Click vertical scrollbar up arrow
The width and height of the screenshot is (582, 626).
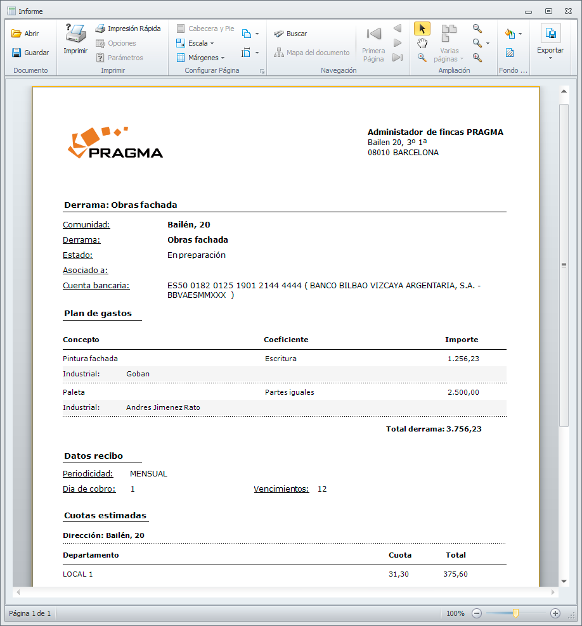point(564,91)
